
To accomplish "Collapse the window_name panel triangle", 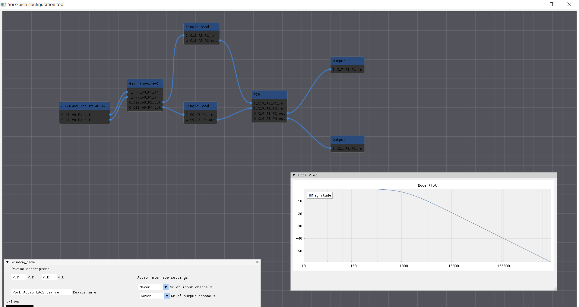I will coord(7,262).
